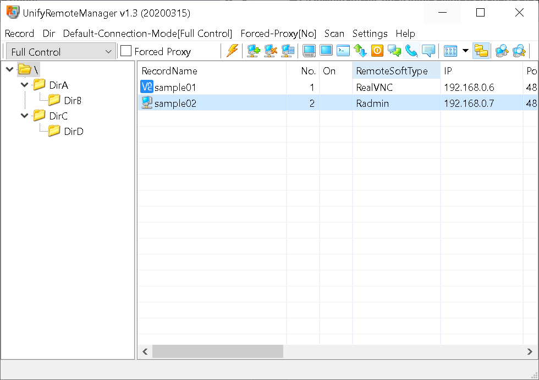Select the Full Control monitor-with-keyboard icon

[309, 51]
